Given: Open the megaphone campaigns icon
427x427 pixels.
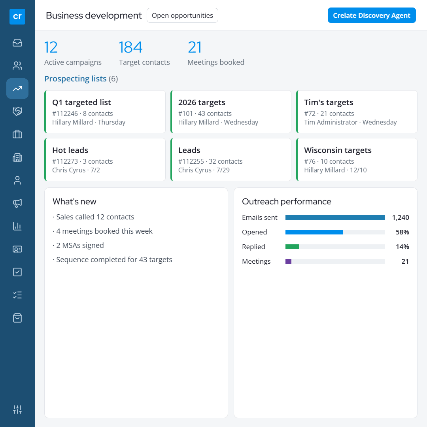Looking at the screenshot, I should 17,203.
